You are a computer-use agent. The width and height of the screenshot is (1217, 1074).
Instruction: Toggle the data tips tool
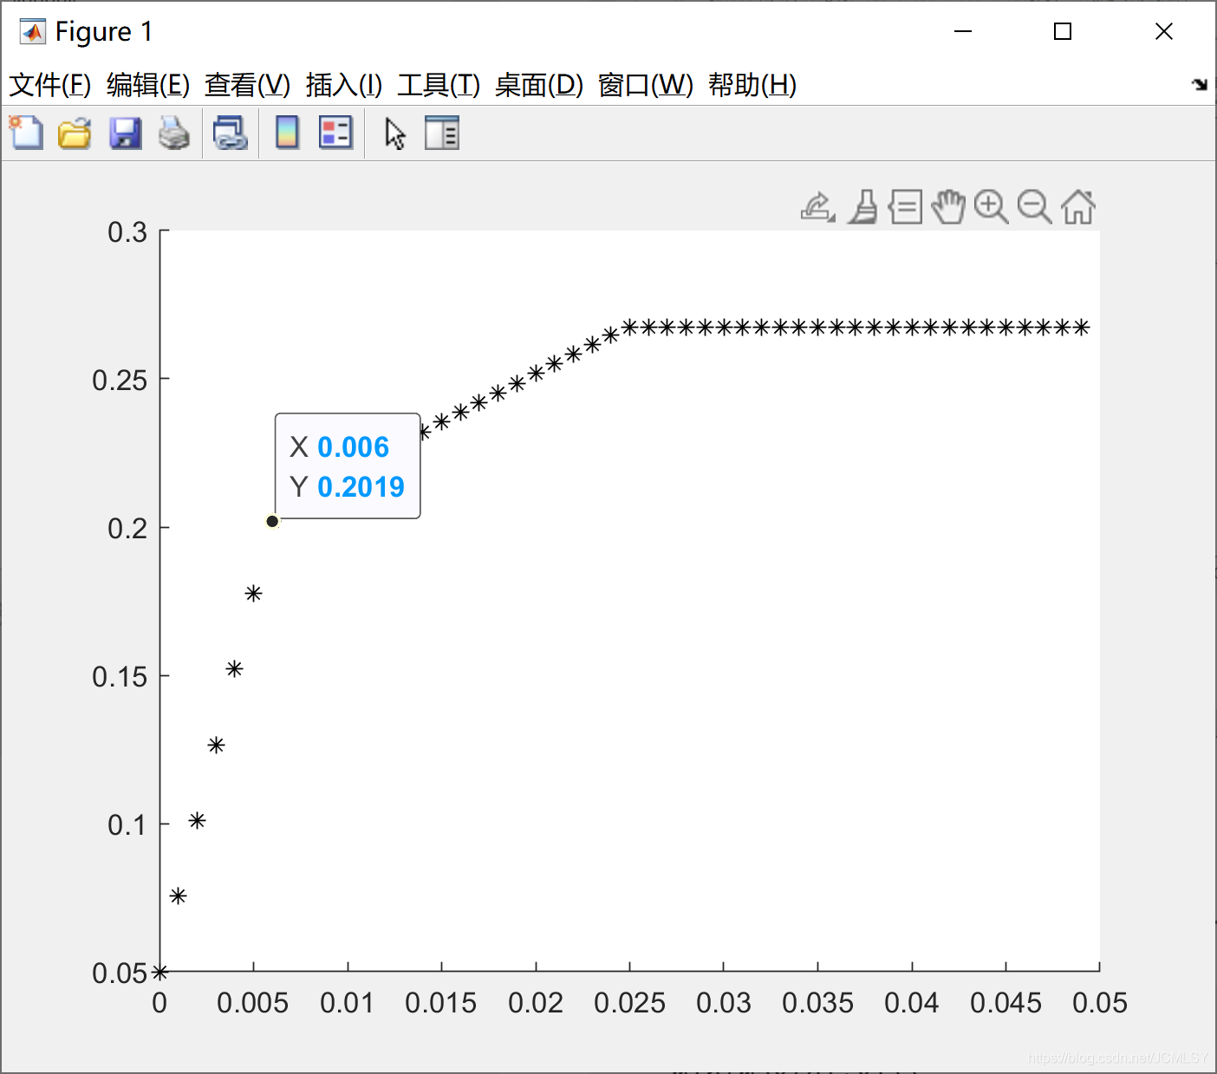(906, 207)
